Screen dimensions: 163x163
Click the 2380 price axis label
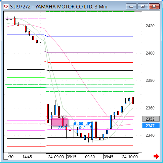150,80
